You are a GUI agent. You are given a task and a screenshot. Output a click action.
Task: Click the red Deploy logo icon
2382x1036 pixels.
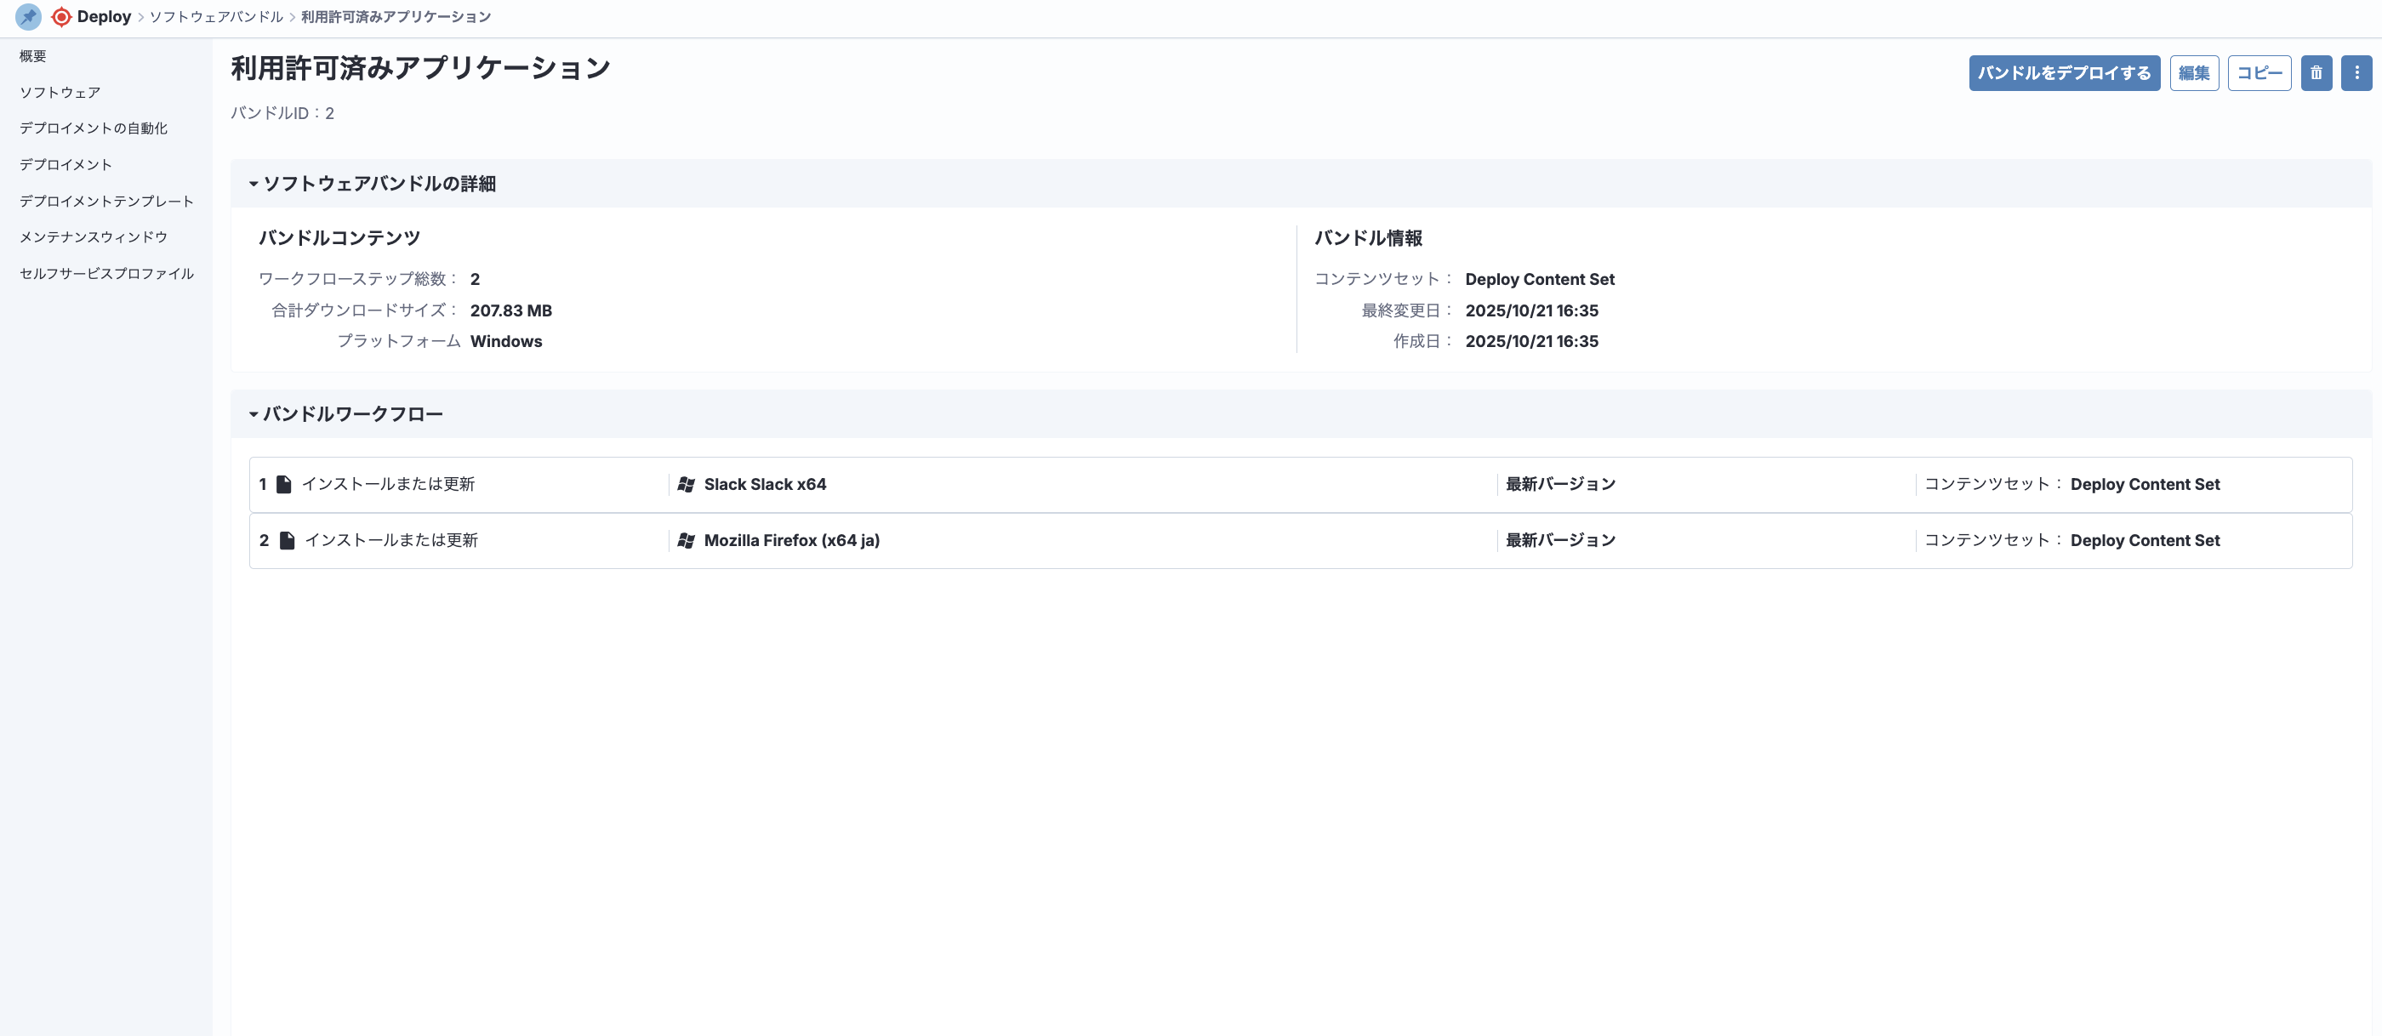click(61, 17)
